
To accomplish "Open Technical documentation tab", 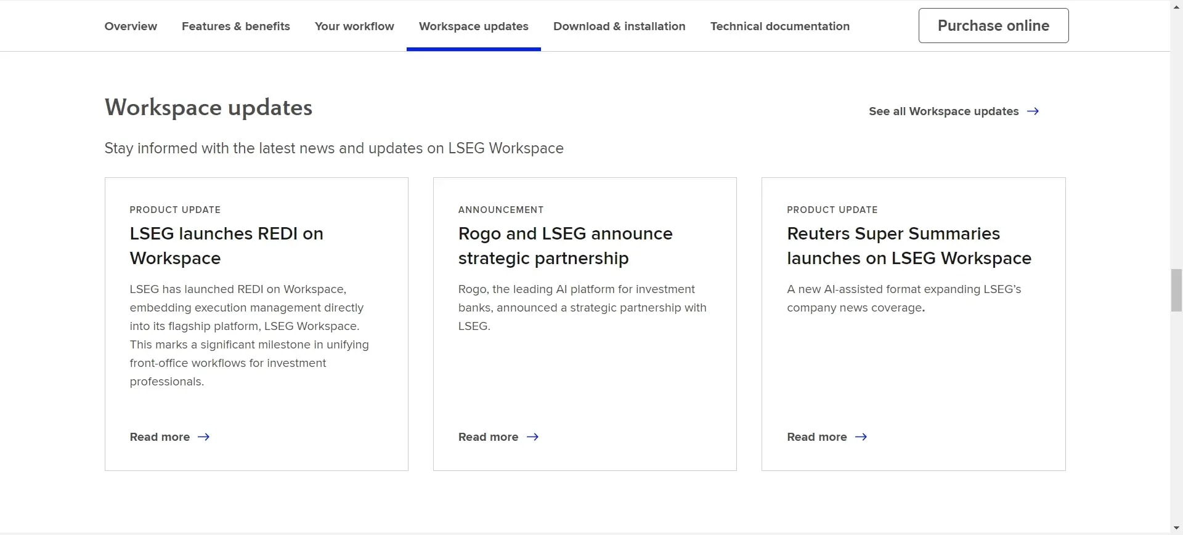I will tap(780, 26).
